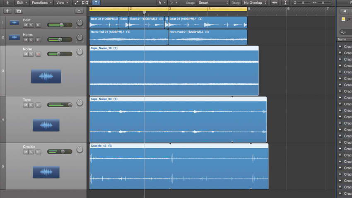This screenshot has width=352, height=198.
Task: Show automation with the automation icon
Action: click(77, 3)
